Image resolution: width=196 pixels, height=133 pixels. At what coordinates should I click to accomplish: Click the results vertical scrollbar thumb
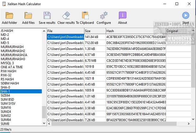[193, 60]
